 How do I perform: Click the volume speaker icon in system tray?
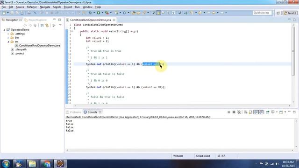coord(277,164)
